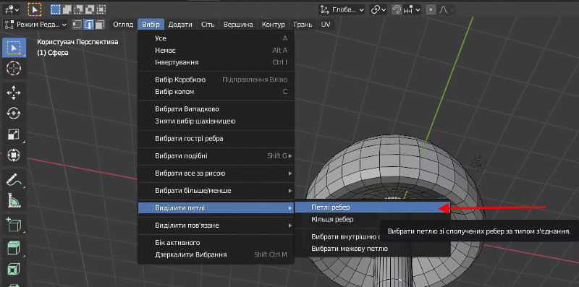This screenshot has height=287, width=579.
Task: Choose Бік активного entry
Action: click(216, 243)
